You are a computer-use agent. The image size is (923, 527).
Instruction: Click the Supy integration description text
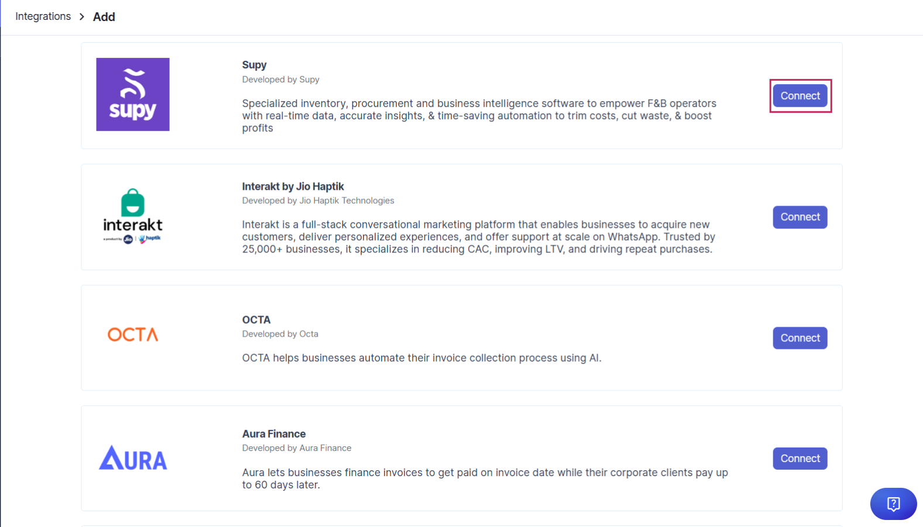pyautogui.click(x=479, y=116)
